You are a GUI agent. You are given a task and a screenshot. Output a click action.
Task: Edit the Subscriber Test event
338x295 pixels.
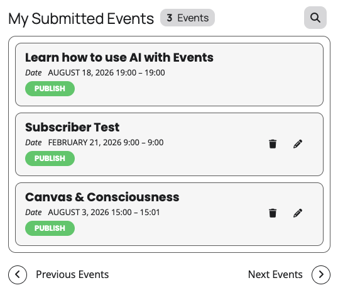point(298,144)
